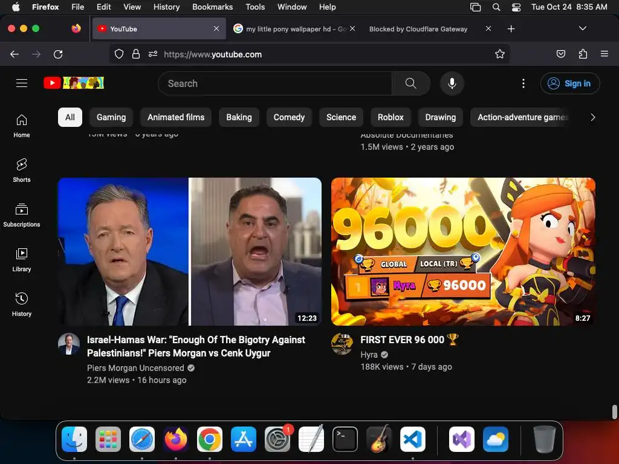The height and width of the screenshot is (464, 619).
Task: Open the Bookmarks menu
Action: tap(212, 7)
